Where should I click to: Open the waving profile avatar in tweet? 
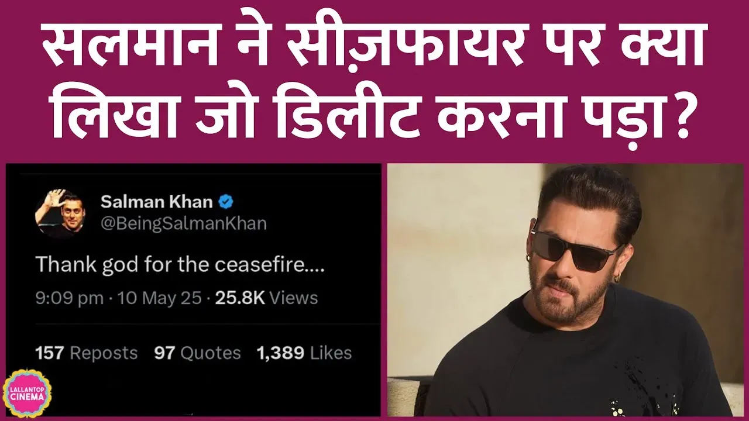[x=60, y=213]
